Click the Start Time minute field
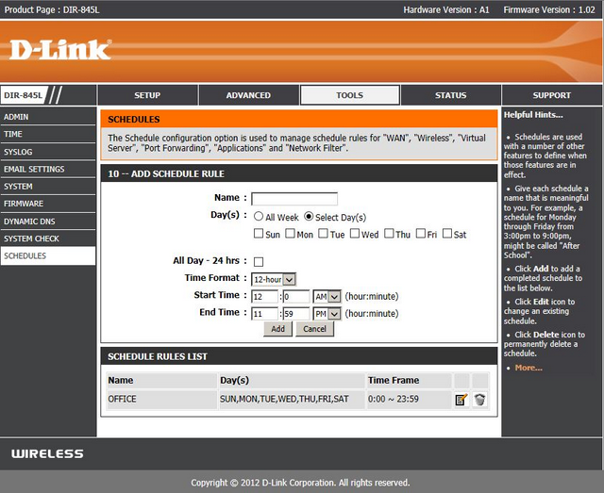 pyautogui.click(x=296, y=296)
